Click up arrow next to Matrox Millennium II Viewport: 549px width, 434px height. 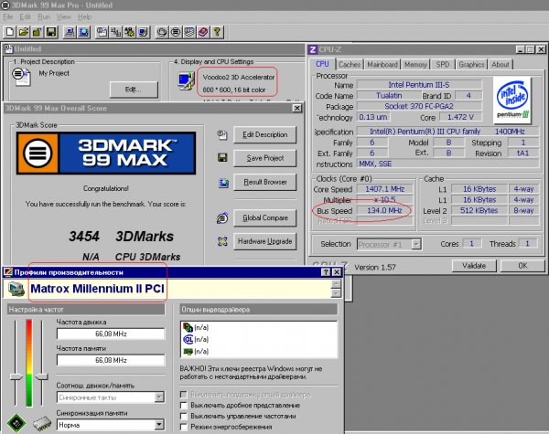[x=336, y=283]
